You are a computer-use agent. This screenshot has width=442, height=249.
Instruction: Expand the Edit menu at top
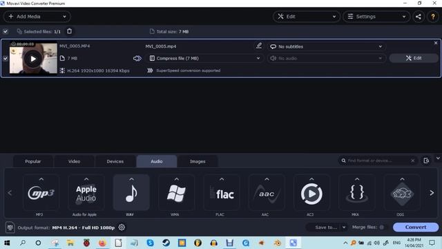(x=307, y=17)
